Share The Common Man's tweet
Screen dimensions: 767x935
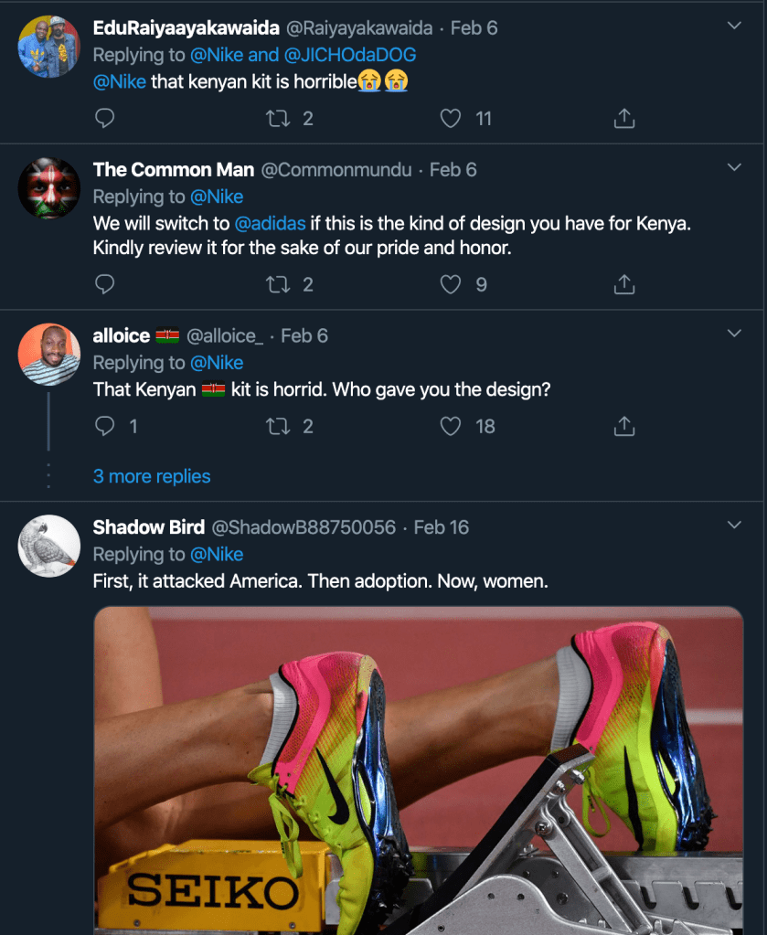tap(623, 284)
